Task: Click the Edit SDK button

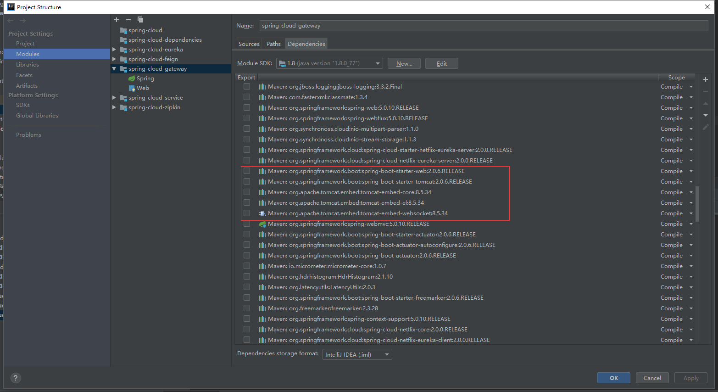Action: [x=442, y=63]
